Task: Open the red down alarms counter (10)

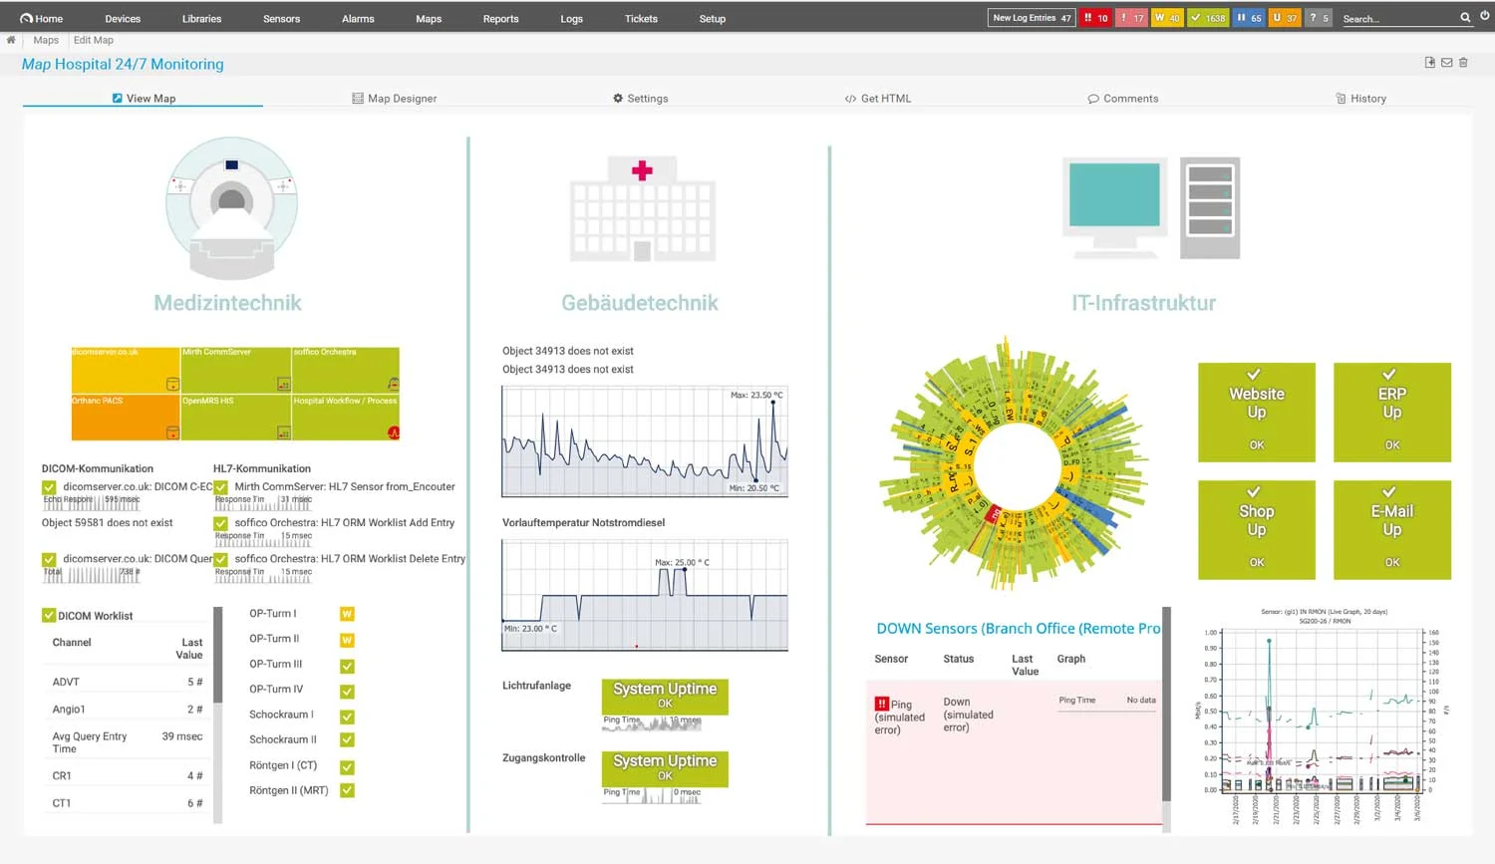Action: point(1096,18)
